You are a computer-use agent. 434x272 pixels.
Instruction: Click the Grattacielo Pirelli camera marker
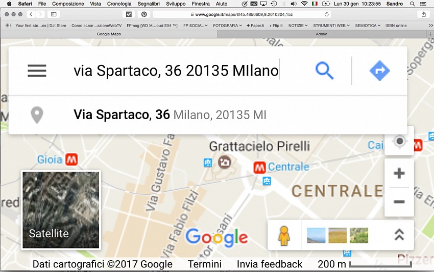click(x=225, y=162)
